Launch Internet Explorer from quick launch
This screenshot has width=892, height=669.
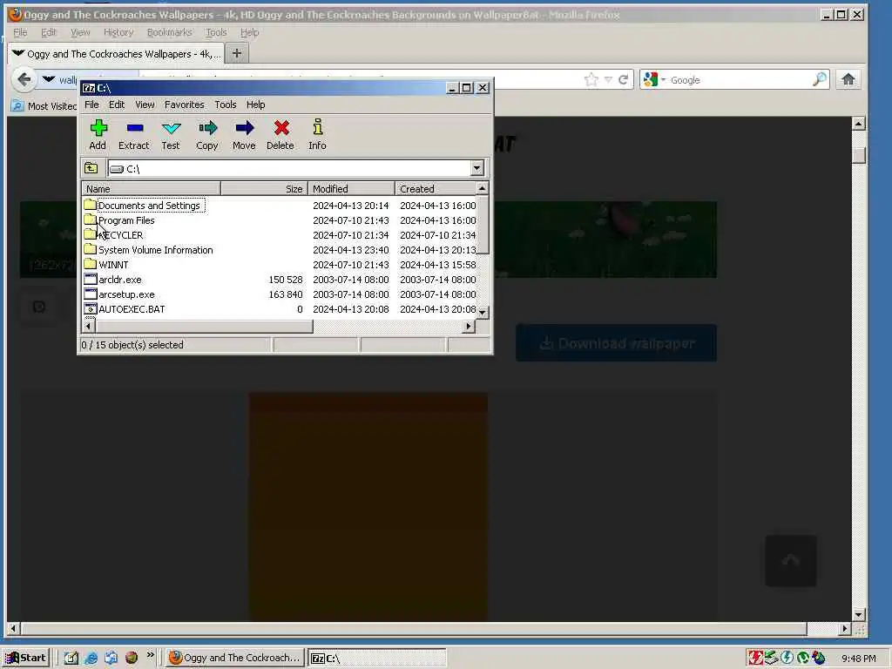coord(91,658)
